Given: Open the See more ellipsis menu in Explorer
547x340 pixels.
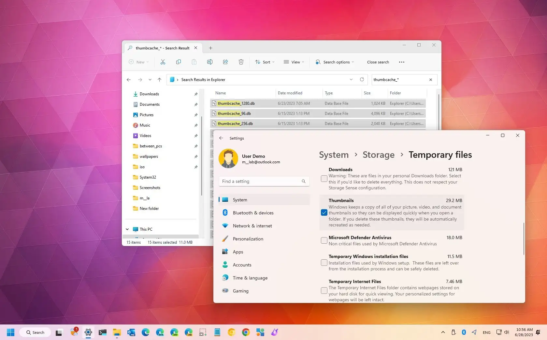Looking at the screenshot, I should pyautogui.click(x=402, y=62).
